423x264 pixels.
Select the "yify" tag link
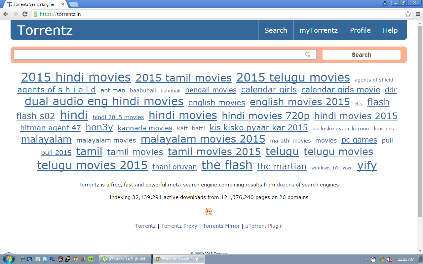pyautogui.click(x=367, y=165)
